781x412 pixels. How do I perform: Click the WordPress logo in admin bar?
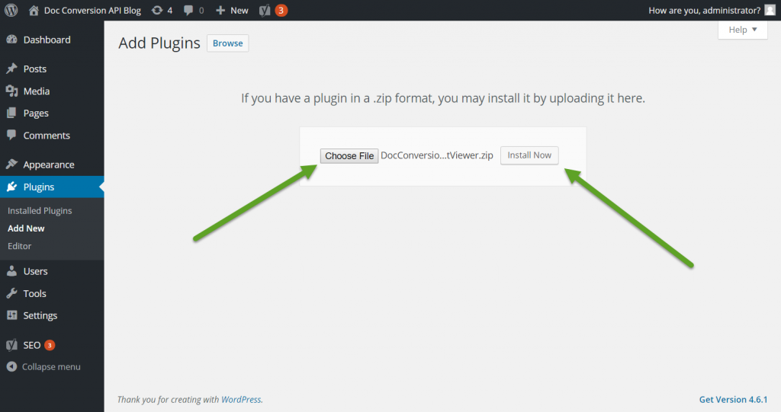11,10
